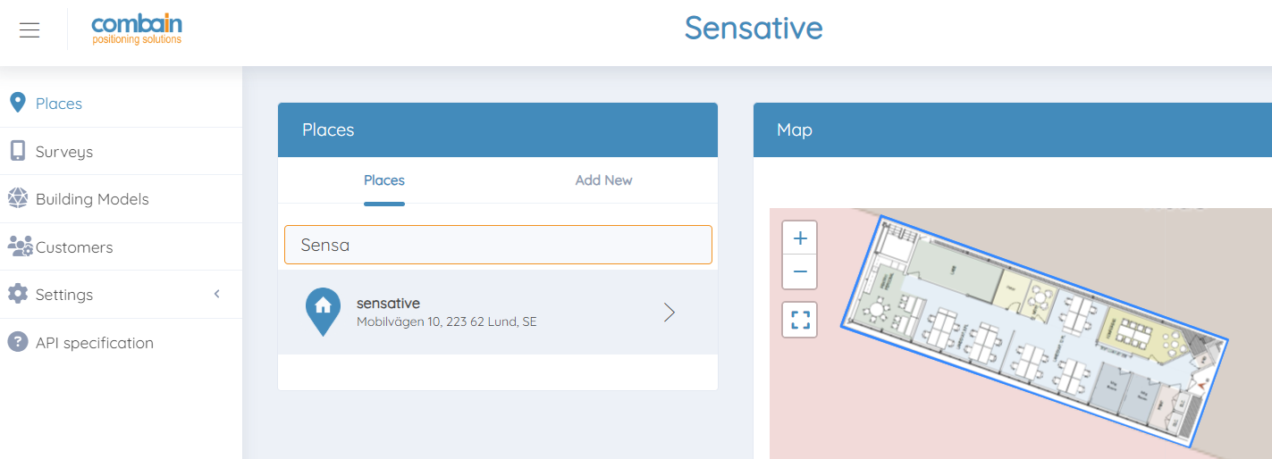1272x459 pixels.
Task: Expand the Settings submenu arrow
Action: tap(216, 294)
